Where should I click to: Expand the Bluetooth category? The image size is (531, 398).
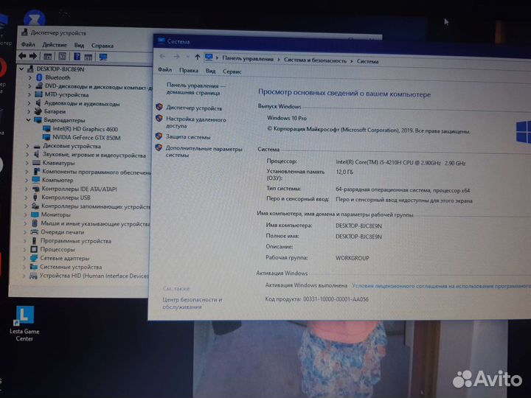(x=29, y=77)
